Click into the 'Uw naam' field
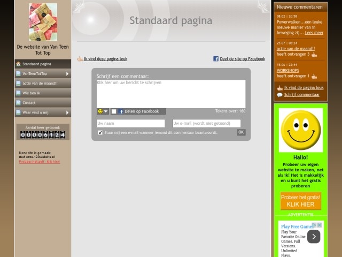This screenshot has width=342, height=257. click(x=131, y=123)
